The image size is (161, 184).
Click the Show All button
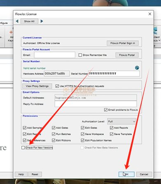(x=29, y=21)
